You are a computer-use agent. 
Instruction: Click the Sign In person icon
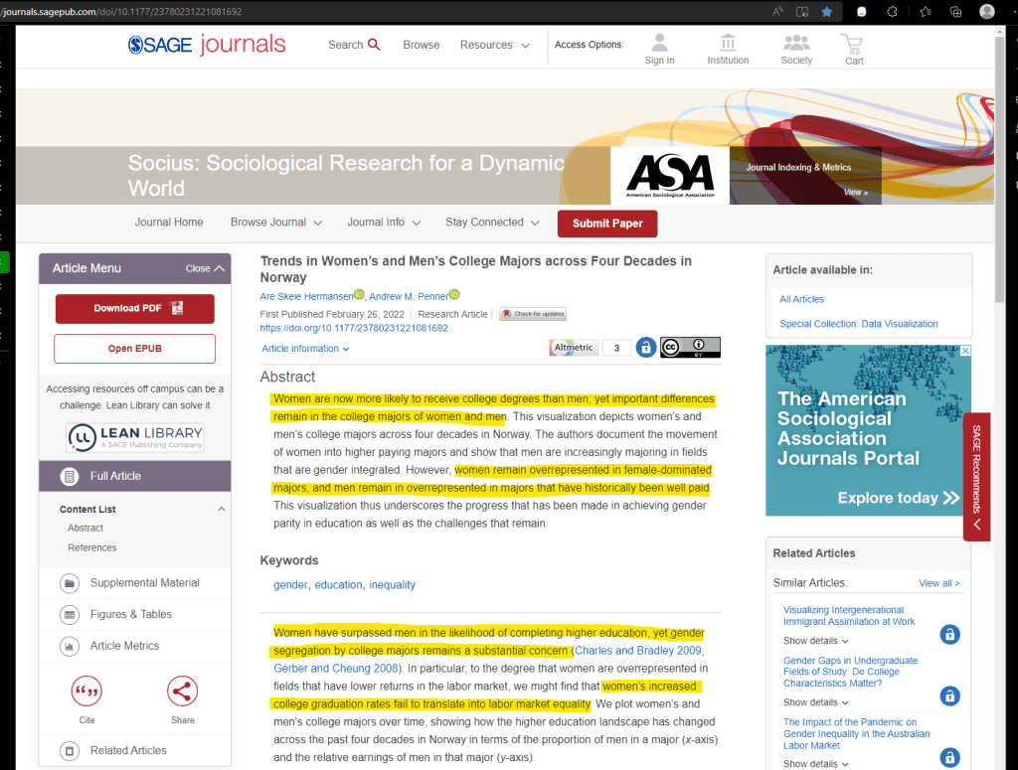pyautogui.click(x=659, y=44)
